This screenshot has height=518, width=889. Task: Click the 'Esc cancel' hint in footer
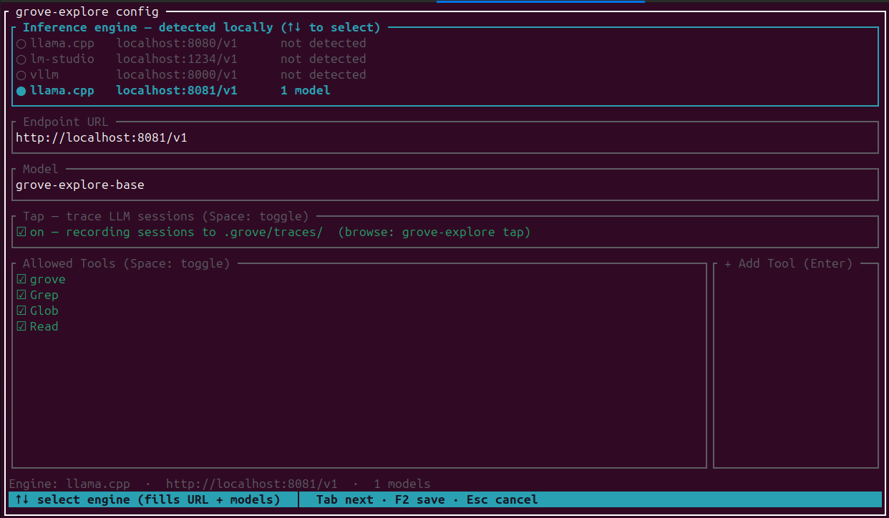pos(502,500)
